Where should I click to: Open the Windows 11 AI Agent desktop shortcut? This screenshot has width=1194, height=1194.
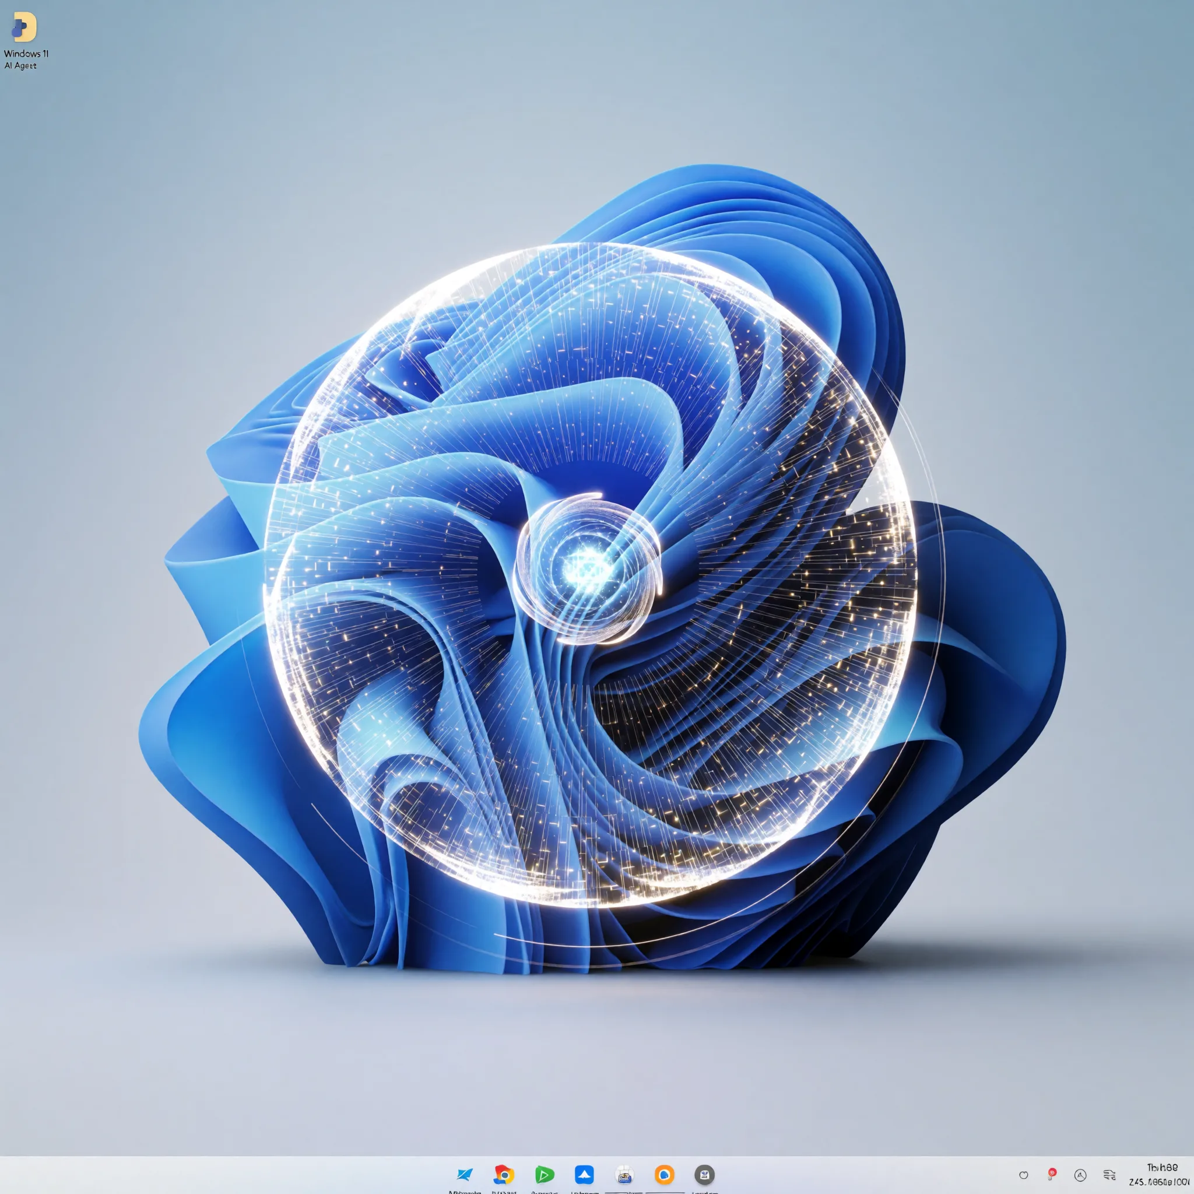pyautogui.click(x=25, y=41)
